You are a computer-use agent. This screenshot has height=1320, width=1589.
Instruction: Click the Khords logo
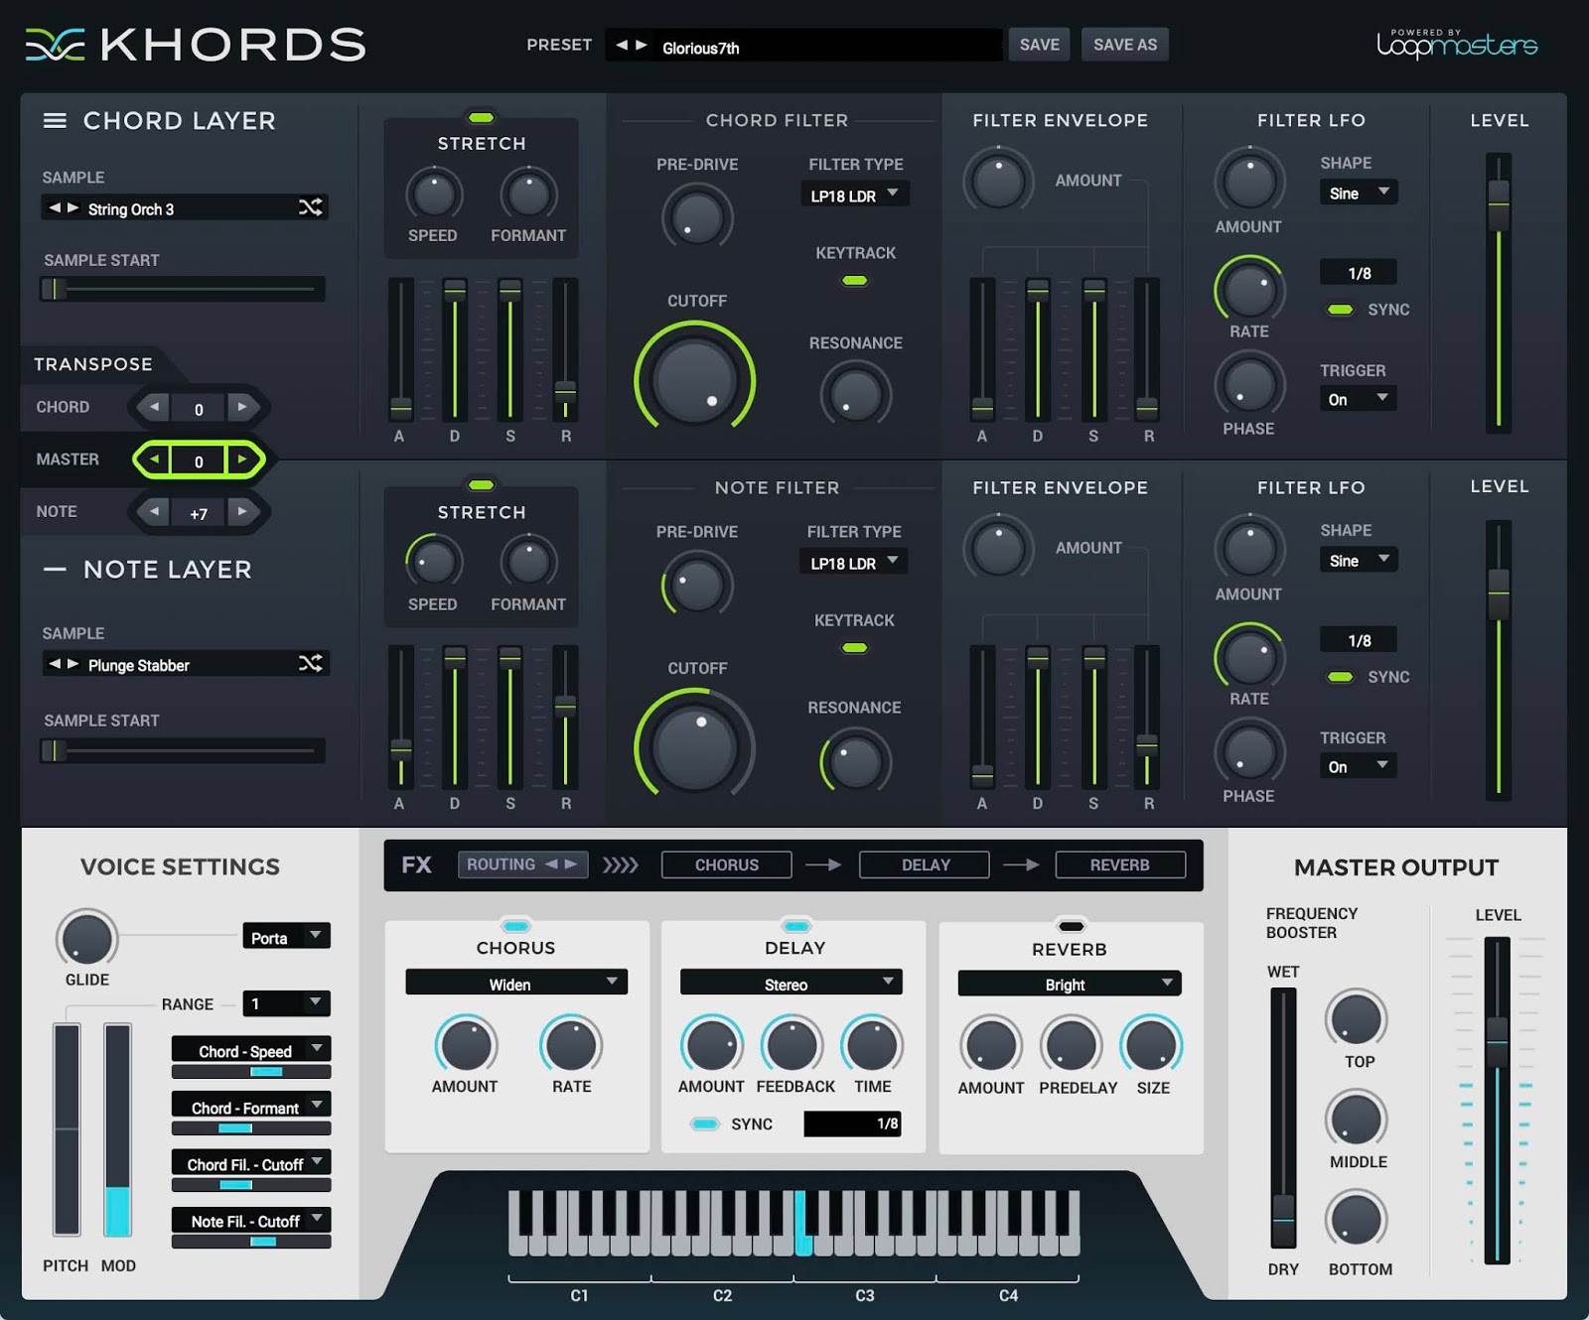click(x=196, y=46)
